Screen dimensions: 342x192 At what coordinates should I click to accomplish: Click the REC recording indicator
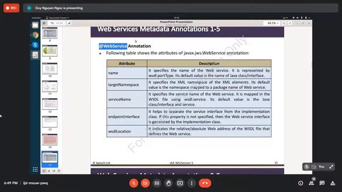(11, 8)
